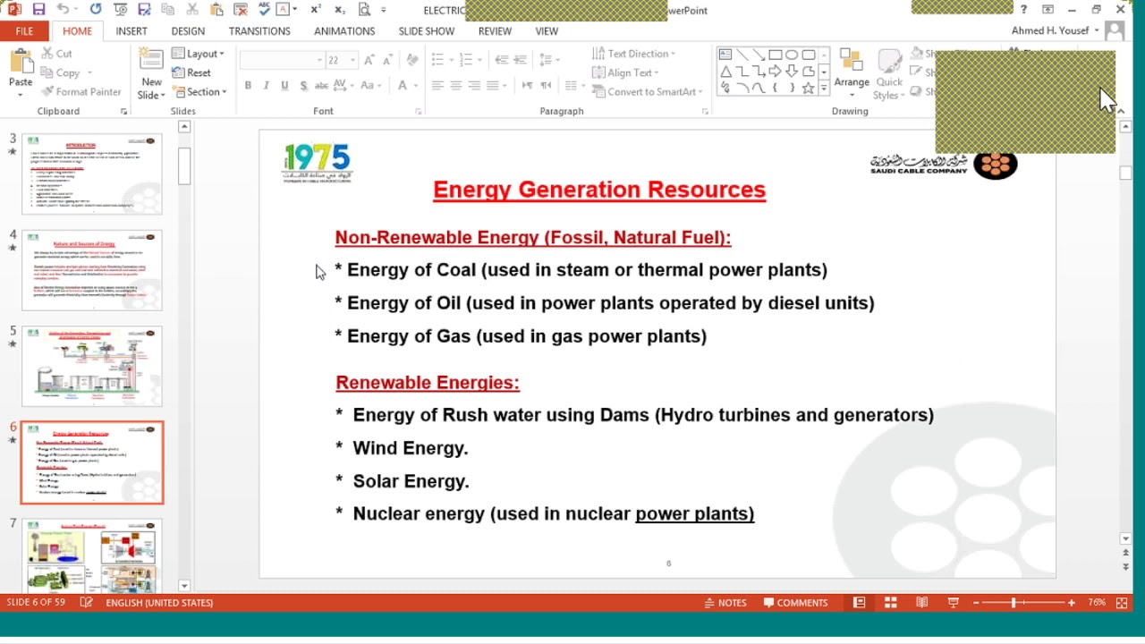The height and width of the screenshot is (644, 1145).
Task: Start slide show from status bar
Action: tap(953, 603)
